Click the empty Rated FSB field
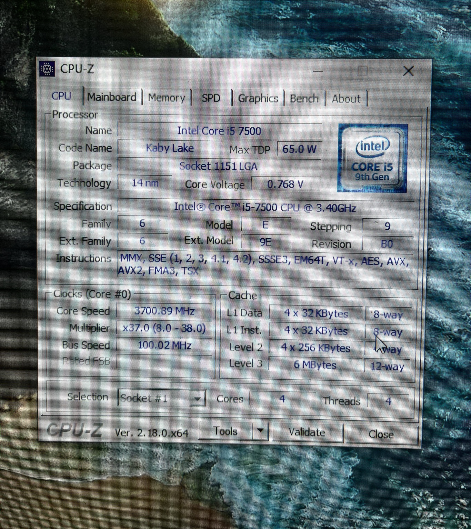 click(x=164, y=362)
